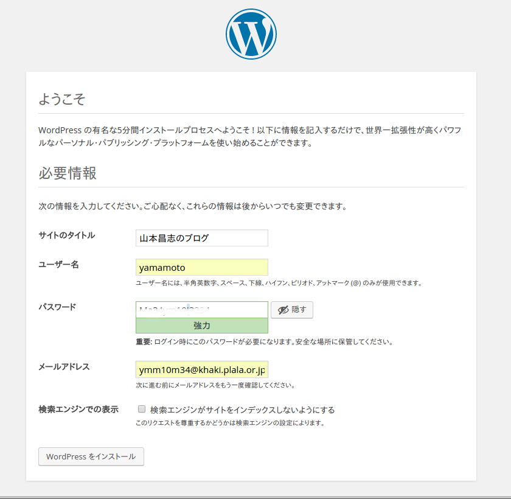This screenshot has width=511, height=499.
Task: Click the WordPress logo
Action: coord(251,34)
